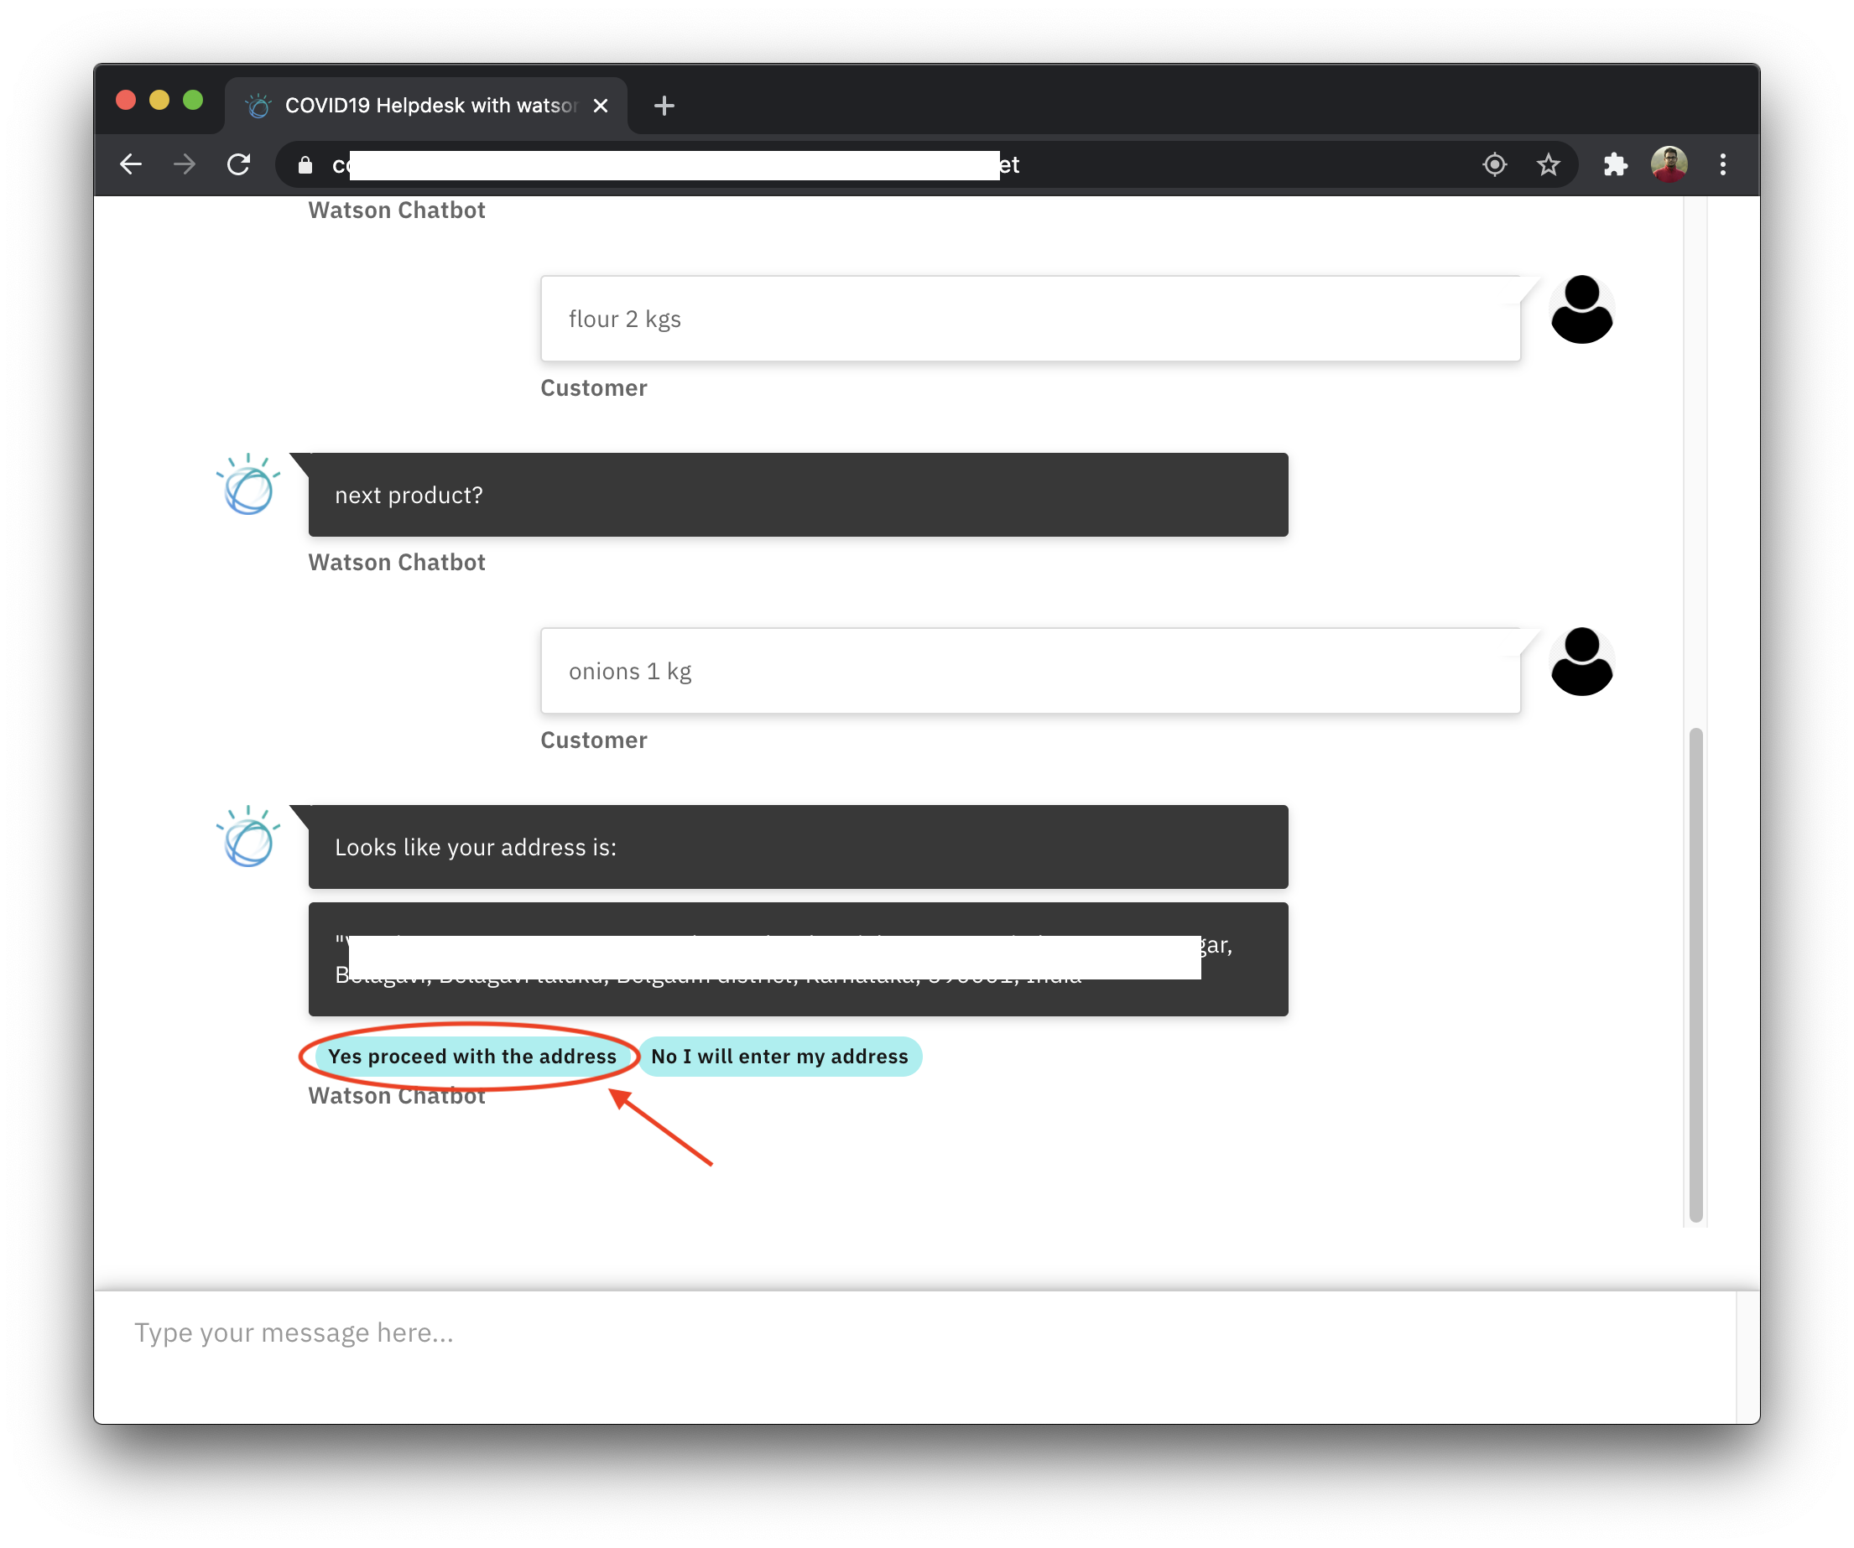Image resolution: width=1854 pixels, height=1548 pixels.
Task: Reload the current page
Action: pyautogui.click(x=238, y=164)
